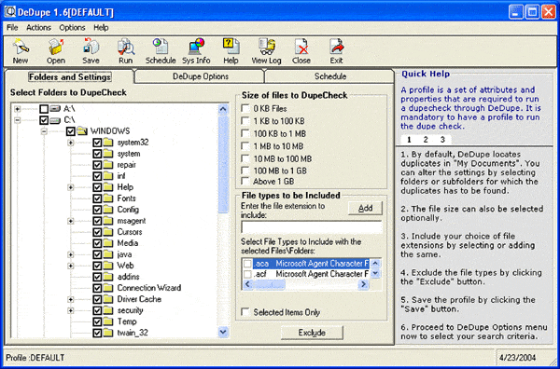Switch to the DeDupe Options tab

click(x=201, y=76)
